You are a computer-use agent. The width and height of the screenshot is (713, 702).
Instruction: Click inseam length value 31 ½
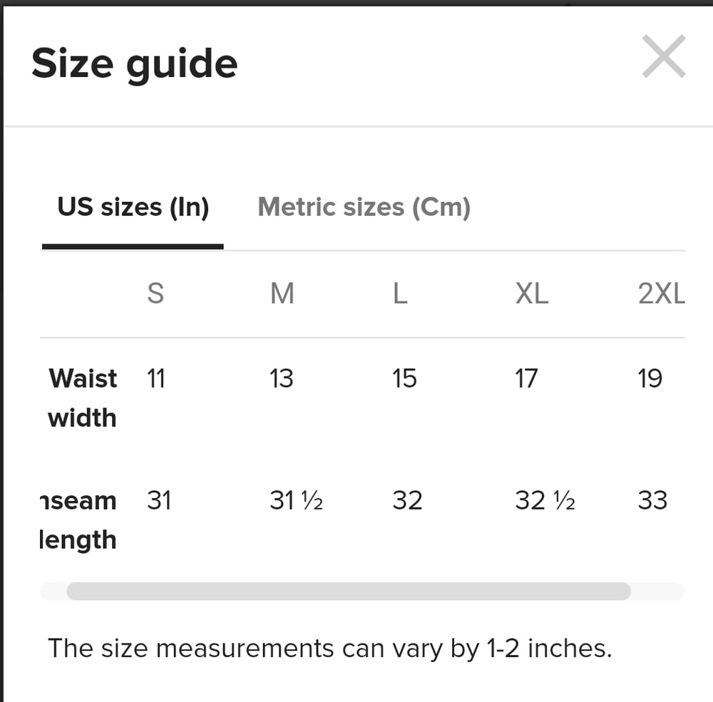(297, 500)
